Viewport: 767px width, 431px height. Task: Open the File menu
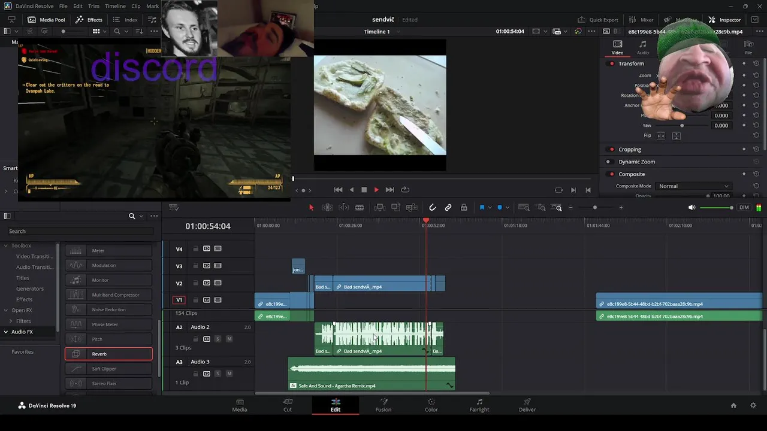63,6
